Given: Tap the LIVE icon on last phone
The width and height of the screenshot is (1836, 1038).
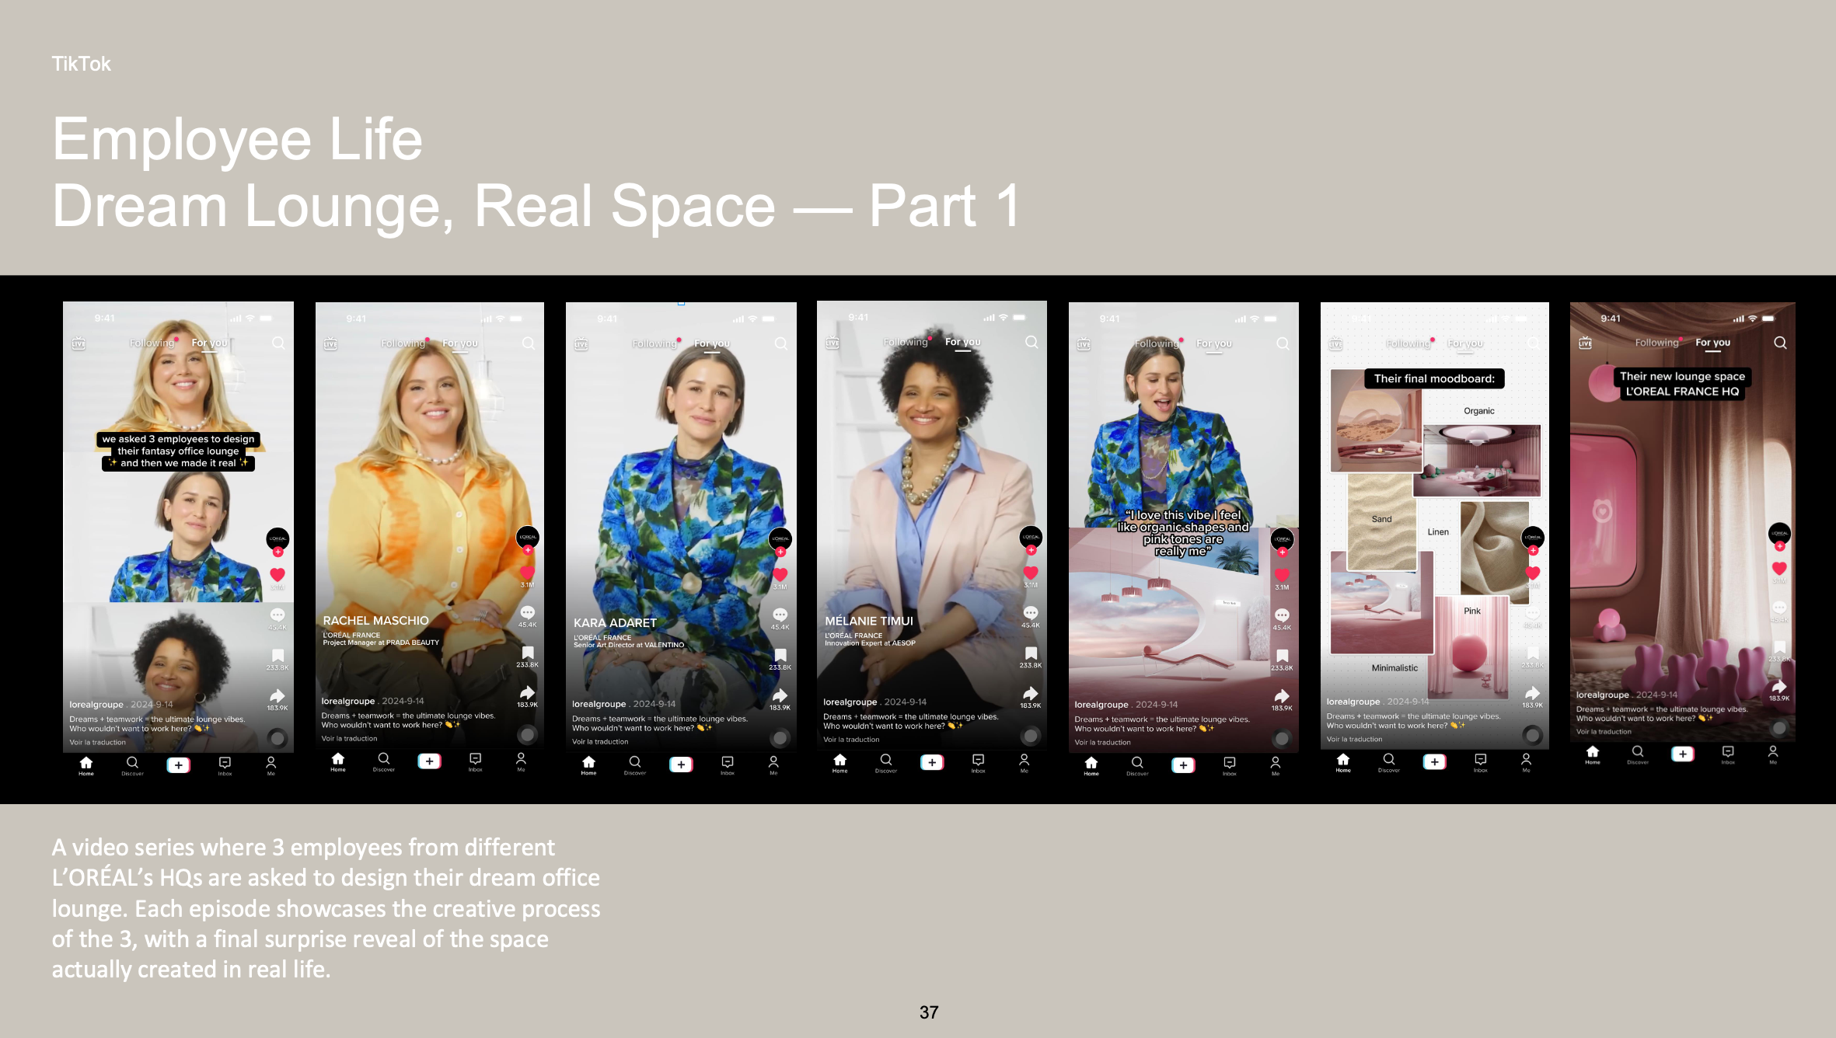Looking at the screenshot, I should pos(1585,343).
